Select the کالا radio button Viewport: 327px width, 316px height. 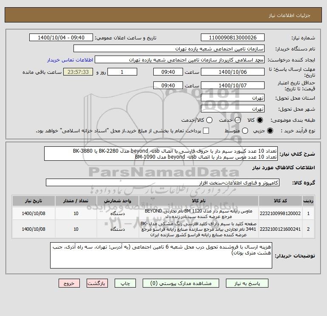tap(260, 120)
